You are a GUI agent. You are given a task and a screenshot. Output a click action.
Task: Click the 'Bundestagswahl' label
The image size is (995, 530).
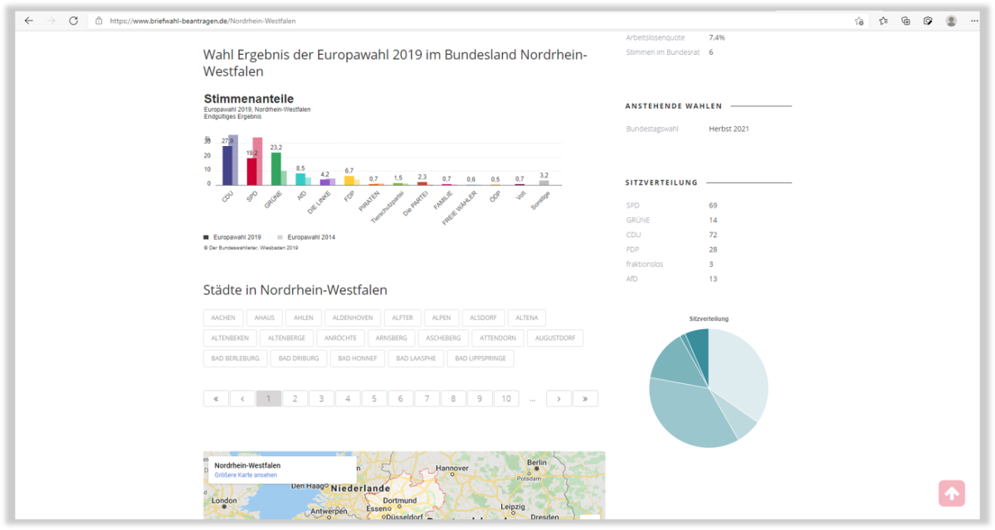point(651,129)
